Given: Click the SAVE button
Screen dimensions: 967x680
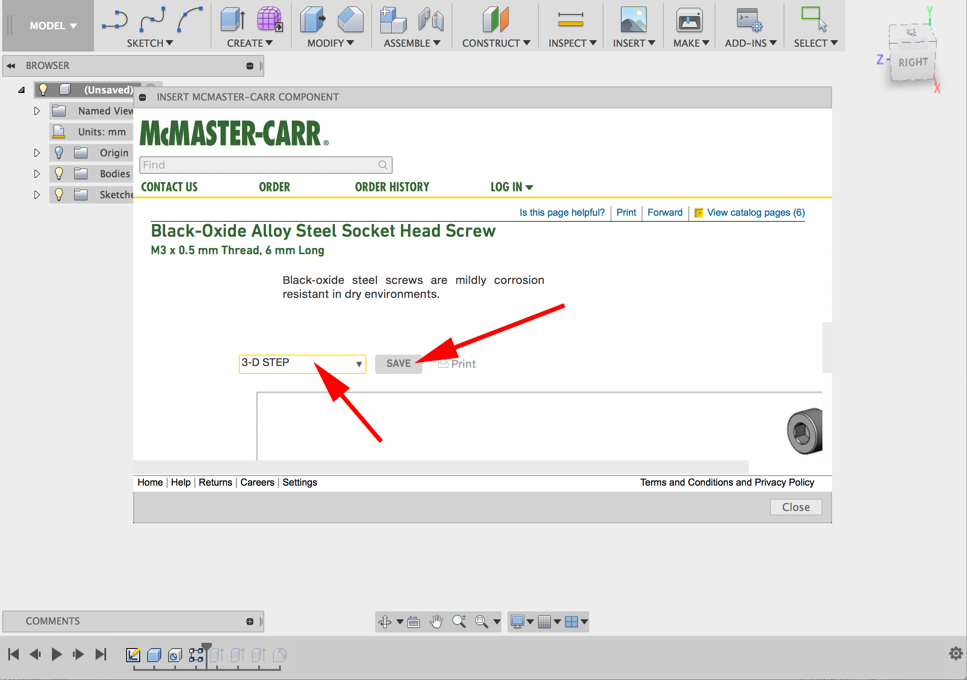Looking at the screenshot, I should point(398,363).
